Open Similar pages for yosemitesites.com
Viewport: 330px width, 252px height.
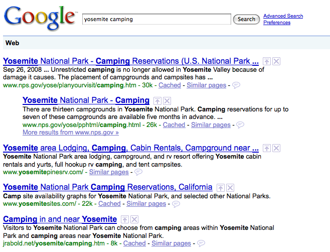pos(146,203)
